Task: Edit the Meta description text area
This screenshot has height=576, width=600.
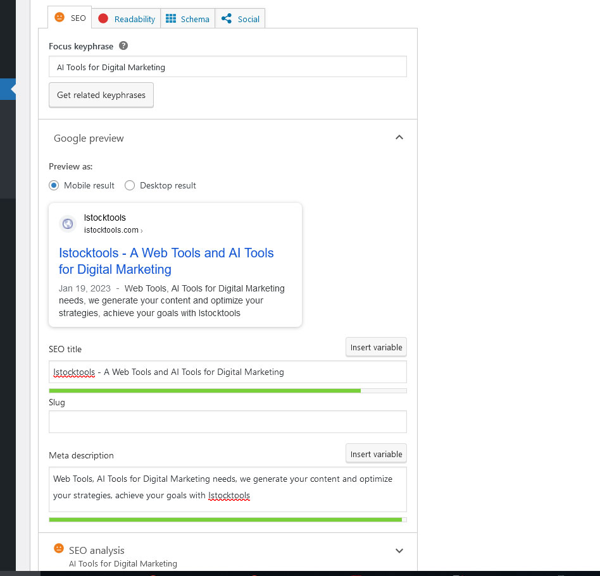Action: (228, 489)
